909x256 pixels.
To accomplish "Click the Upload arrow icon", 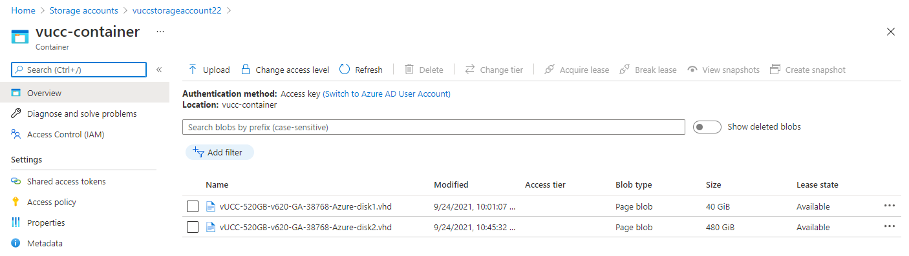I will (193, 69).
